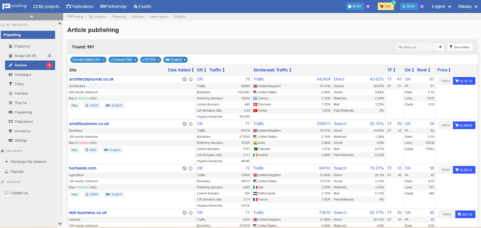Click the first wallet balance $0.00

(x=355, y=6)
